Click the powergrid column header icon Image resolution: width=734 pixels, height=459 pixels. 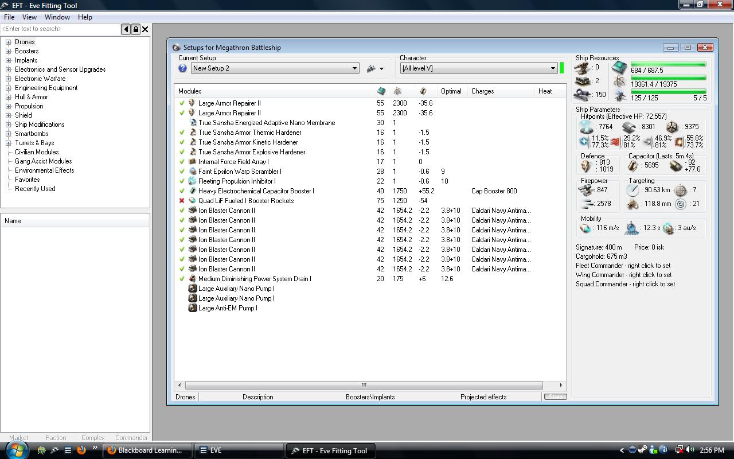point(397,91)
